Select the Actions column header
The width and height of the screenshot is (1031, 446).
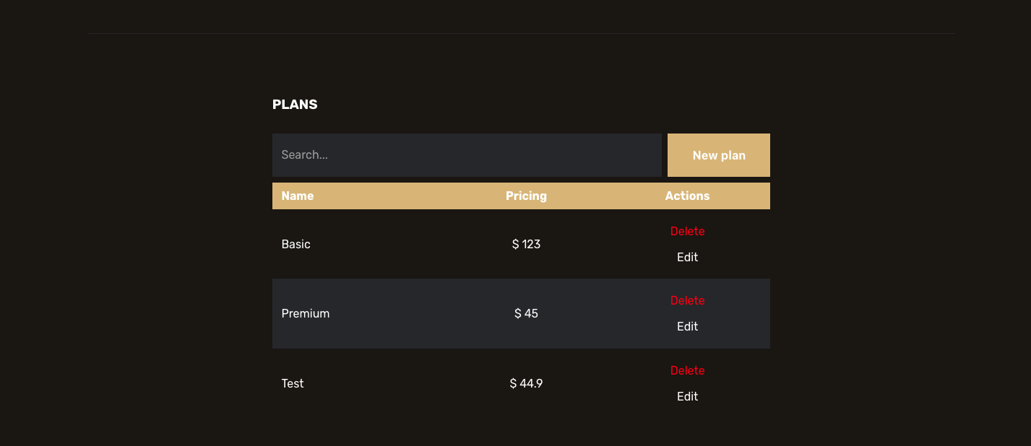(x=687, y=196)
